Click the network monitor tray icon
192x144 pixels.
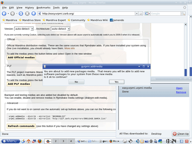[x=147, y=141]
